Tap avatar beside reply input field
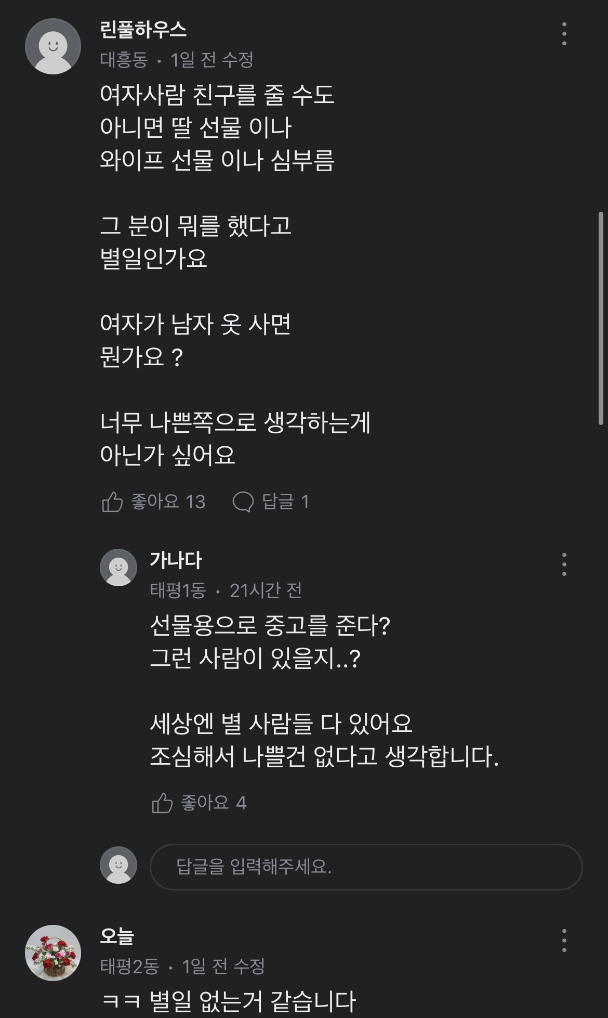The height and width of the screenshot is (1018, 608). 118,865
